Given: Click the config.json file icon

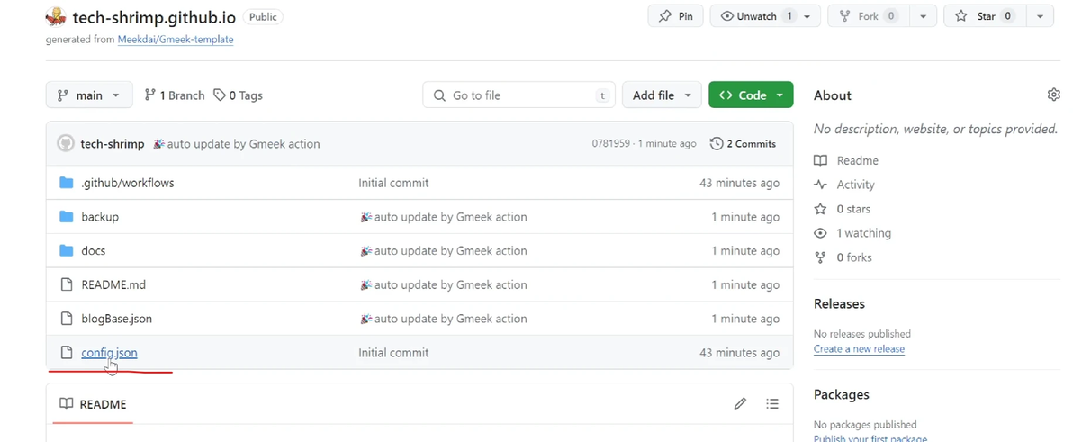Looking at the screenshot, I should (x=67, y=352).
